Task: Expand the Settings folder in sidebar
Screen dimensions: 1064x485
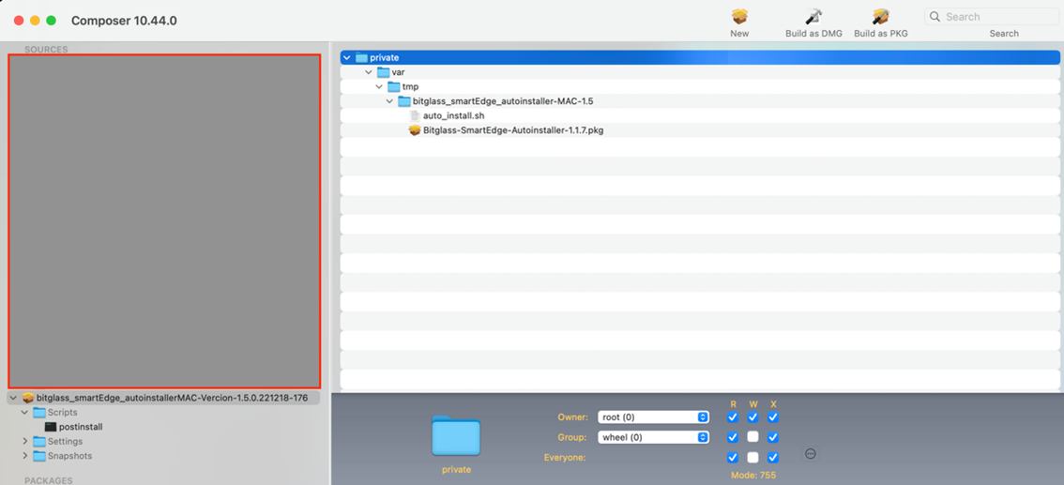Action: tap(25, 442)
